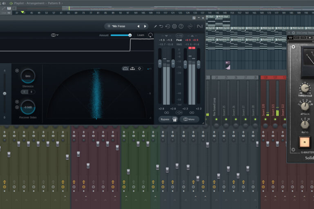Click the left input gain fader handle
Viewport: 314px width, 209px height.
(160, 64)
